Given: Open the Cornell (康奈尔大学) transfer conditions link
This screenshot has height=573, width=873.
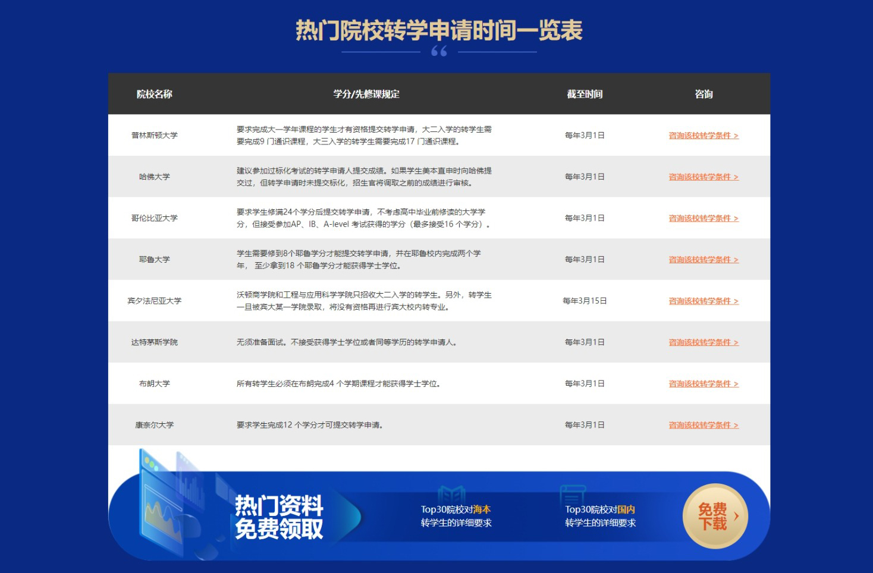Looking at the screenshot, I should point(704,425).
